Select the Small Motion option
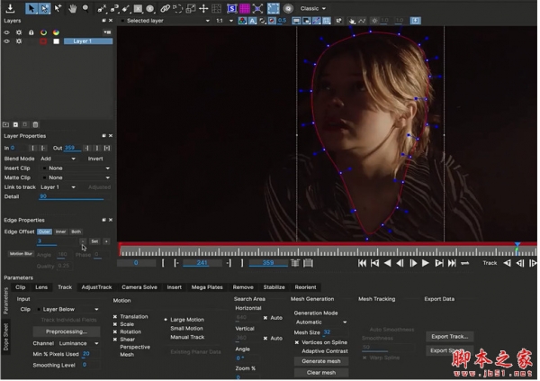 click(x=186, y=329)
